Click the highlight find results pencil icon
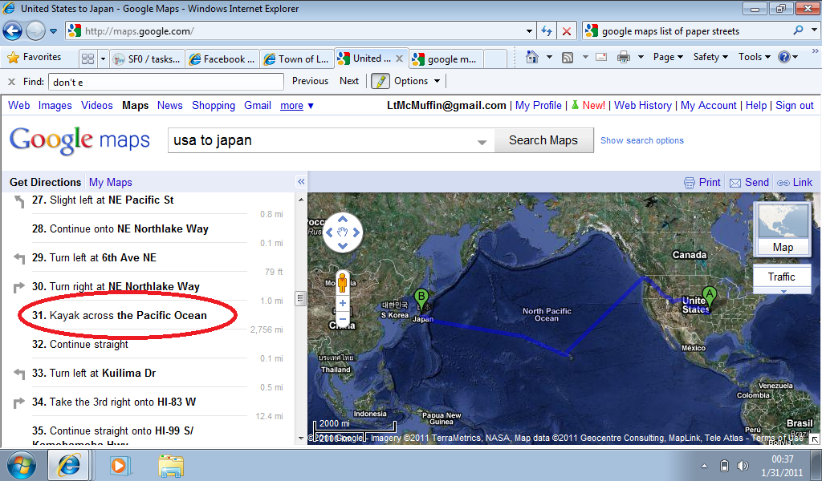822x481 pixels. click(380, 81)
